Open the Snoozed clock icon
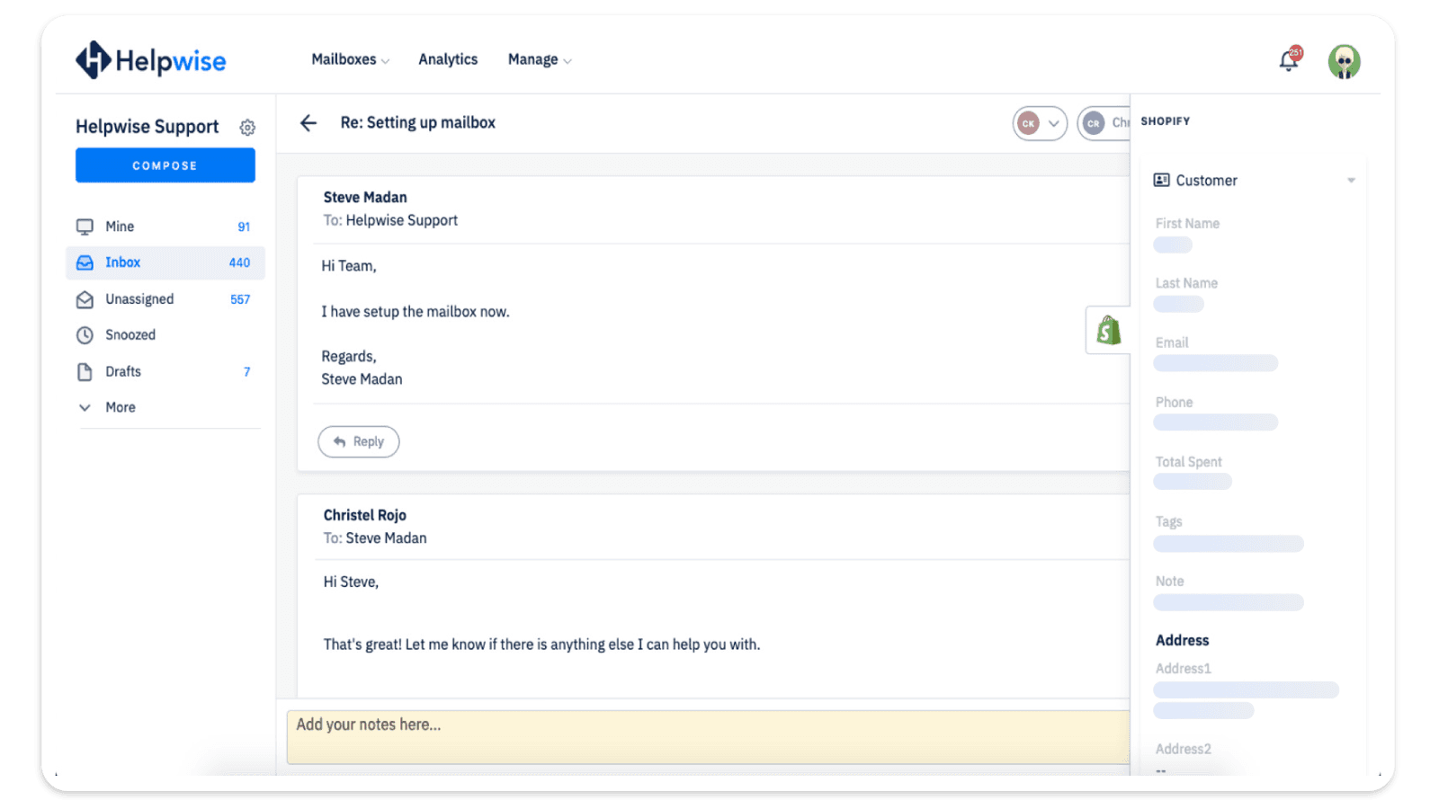This screenshot has width=1439, height=809. pyautogui.click(x=85, y=334)
